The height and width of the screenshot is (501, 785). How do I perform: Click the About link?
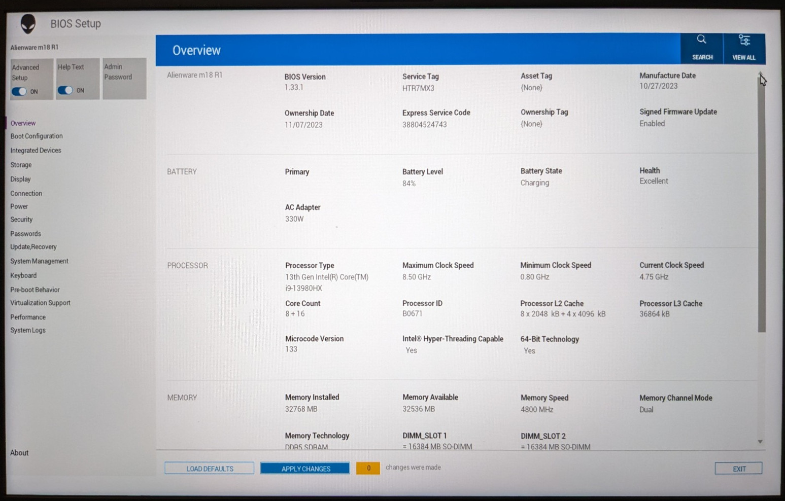coord(19,453)
